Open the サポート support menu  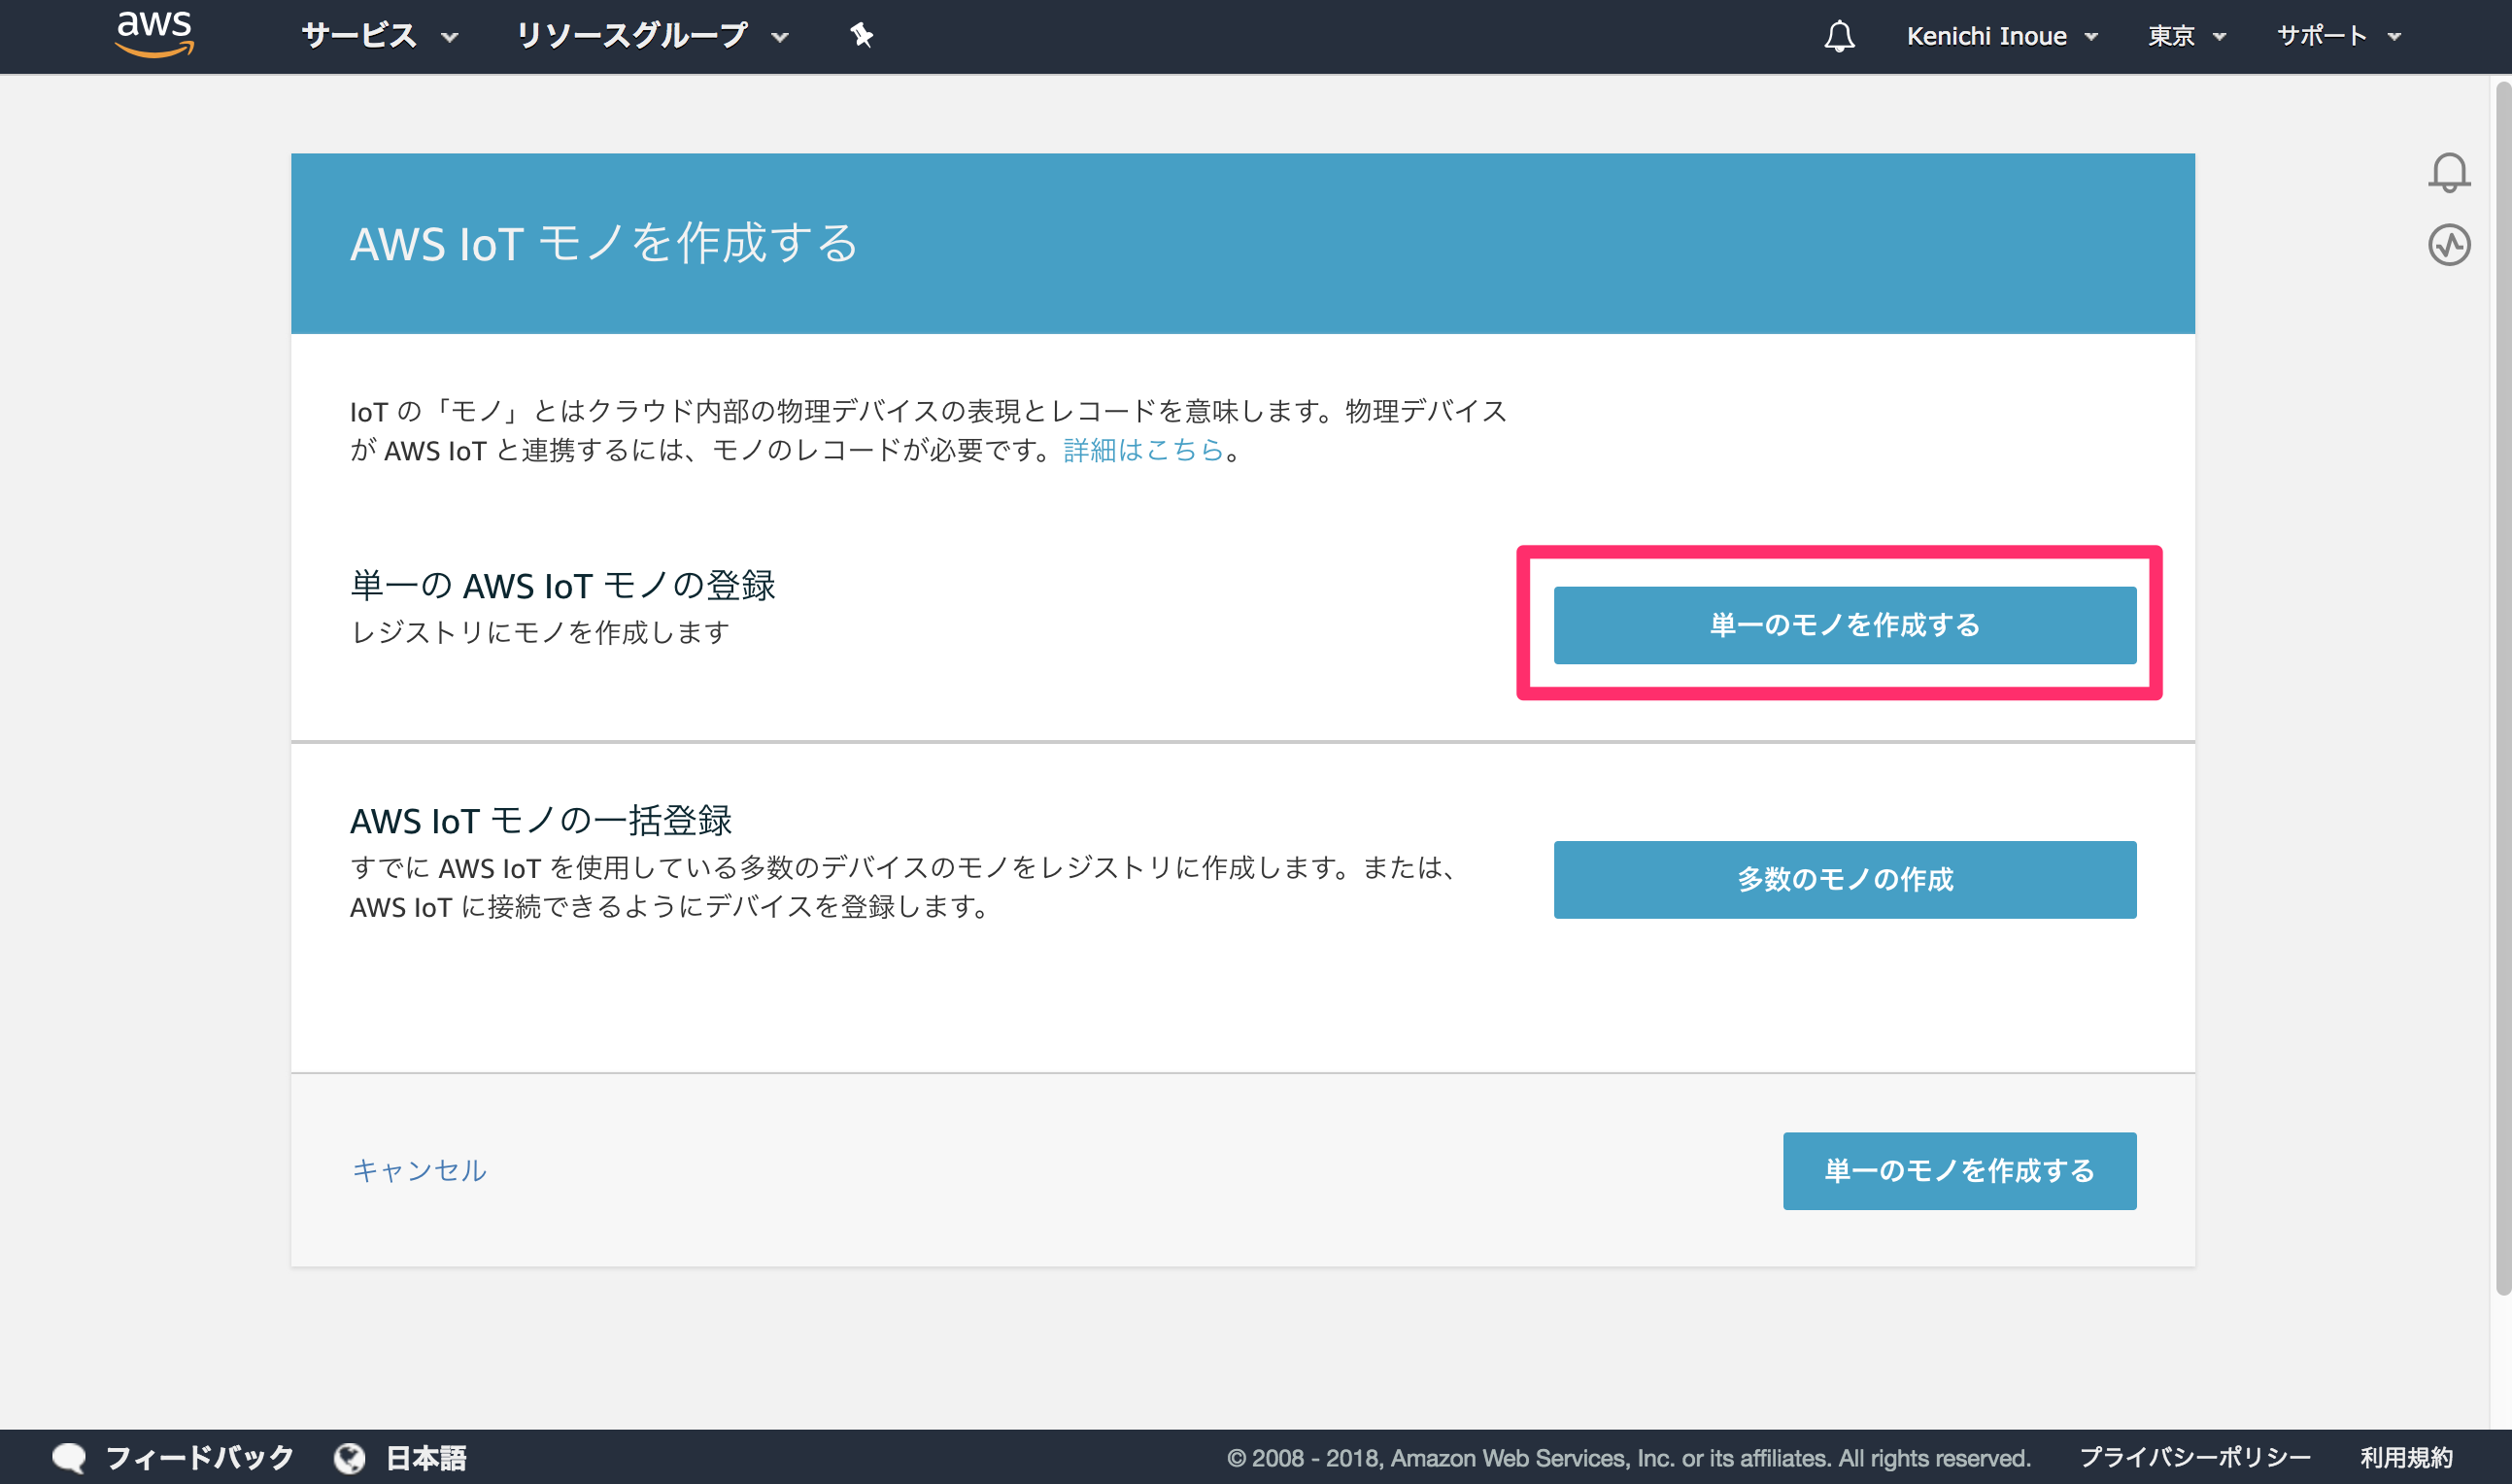[2339, 37]
